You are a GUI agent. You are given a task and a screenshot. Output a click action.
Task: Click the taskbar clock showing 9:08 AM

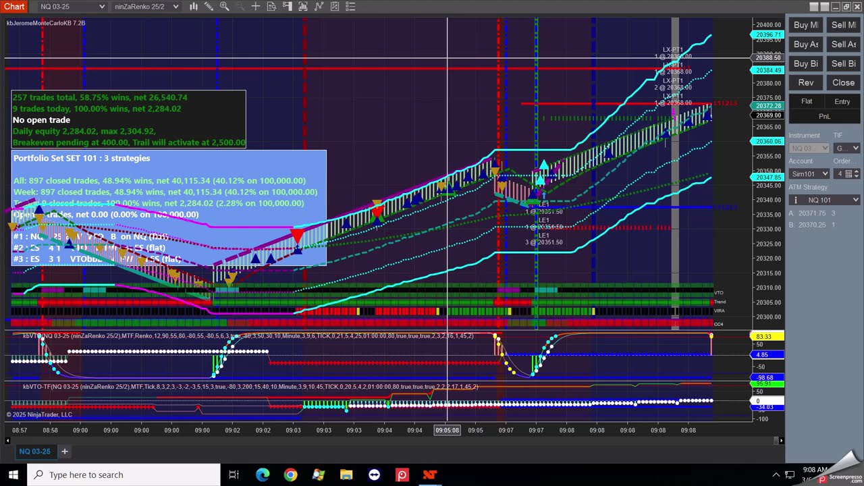tap(815, 470)
